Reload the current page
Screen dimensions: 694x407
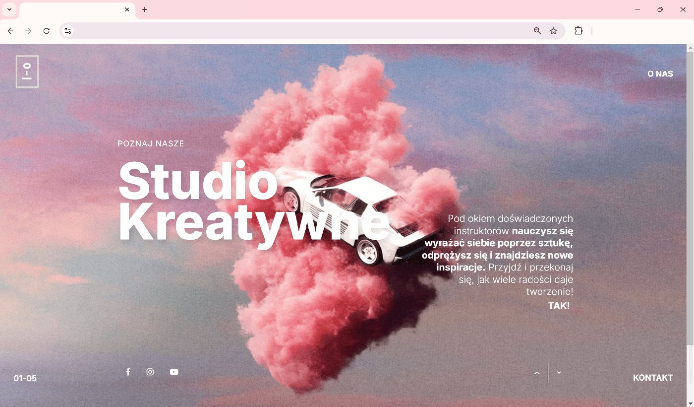(47, 31)
